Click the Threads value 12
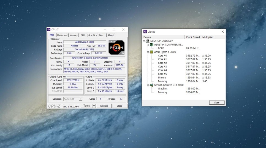266x148 pixels. pyautogui.click(x=121, y=99)
